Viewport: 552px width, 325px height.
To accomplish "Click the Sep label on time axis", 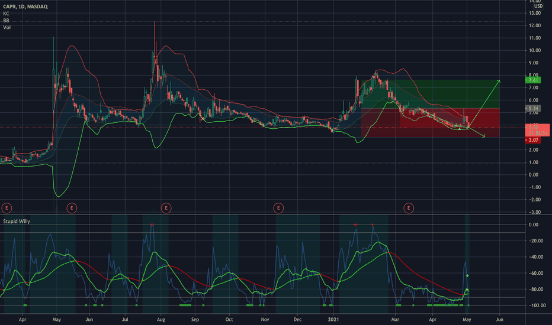I will point(195,319).
